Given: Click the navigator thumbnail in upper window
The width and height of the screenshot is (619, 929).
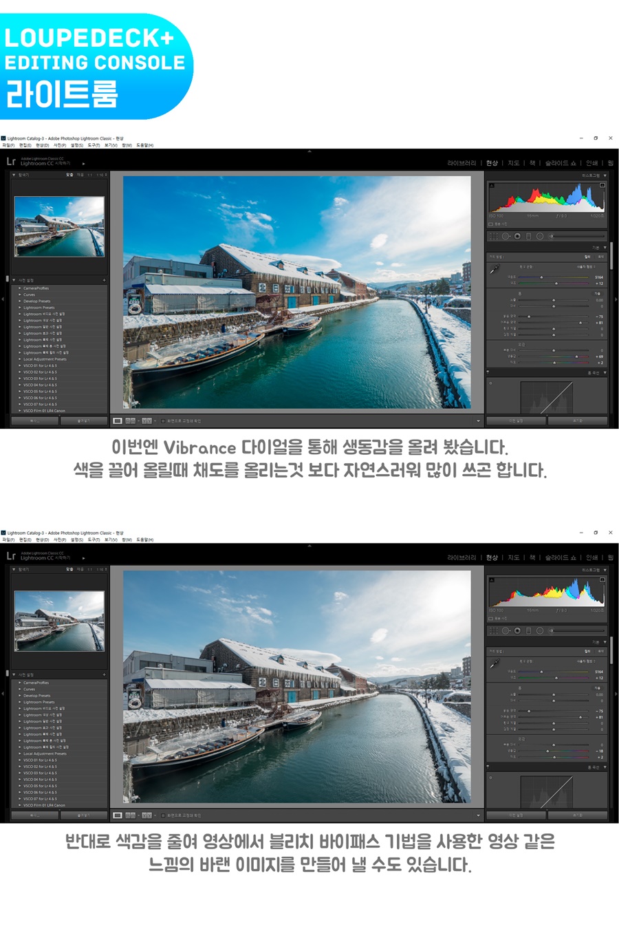Looking at the screenshot, I should pos(59,226).
